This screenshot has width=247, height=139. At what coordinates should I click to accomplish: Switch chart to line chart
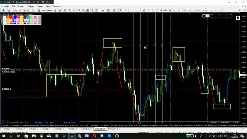74,10
